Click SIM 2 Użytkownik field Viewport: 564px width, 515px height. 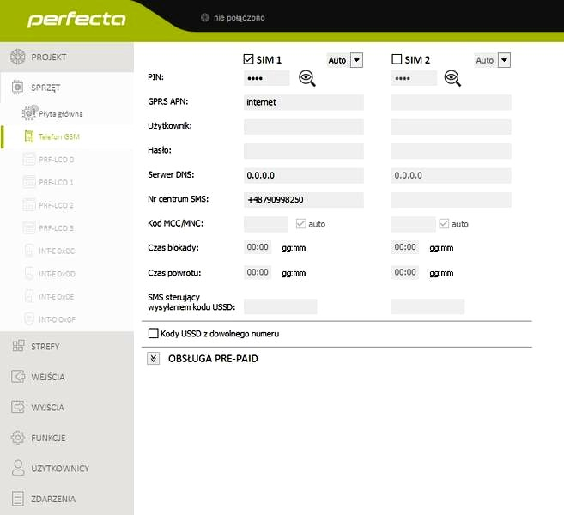click(451, 126)
